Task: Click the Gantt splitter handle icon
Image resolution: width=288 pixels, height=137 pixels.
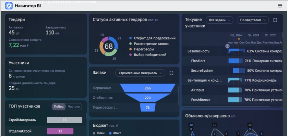Action: pyautogui.click(x=227, y=46)
